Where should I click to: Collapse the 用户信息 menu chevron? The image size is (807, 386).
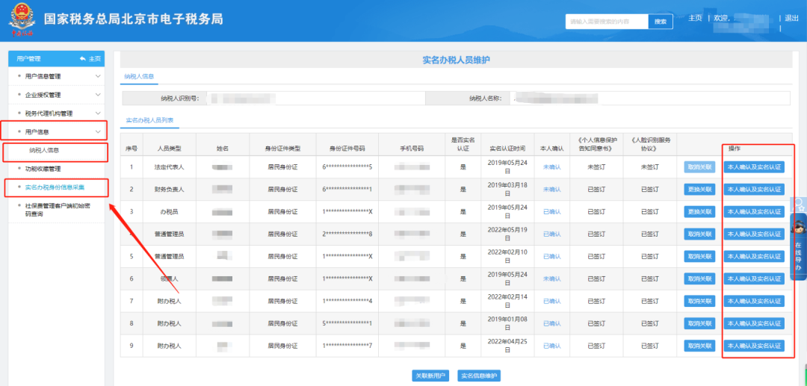click(x=98, y=131)
